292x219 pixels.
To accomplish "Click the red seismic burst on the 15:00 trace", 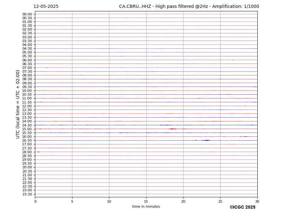I will [x=172, y=129].
